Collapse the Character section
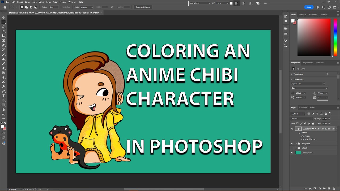 pyautogui.click(x=292, y=80)
